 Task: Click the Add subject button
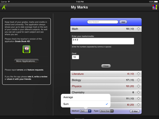coord(123,22)
